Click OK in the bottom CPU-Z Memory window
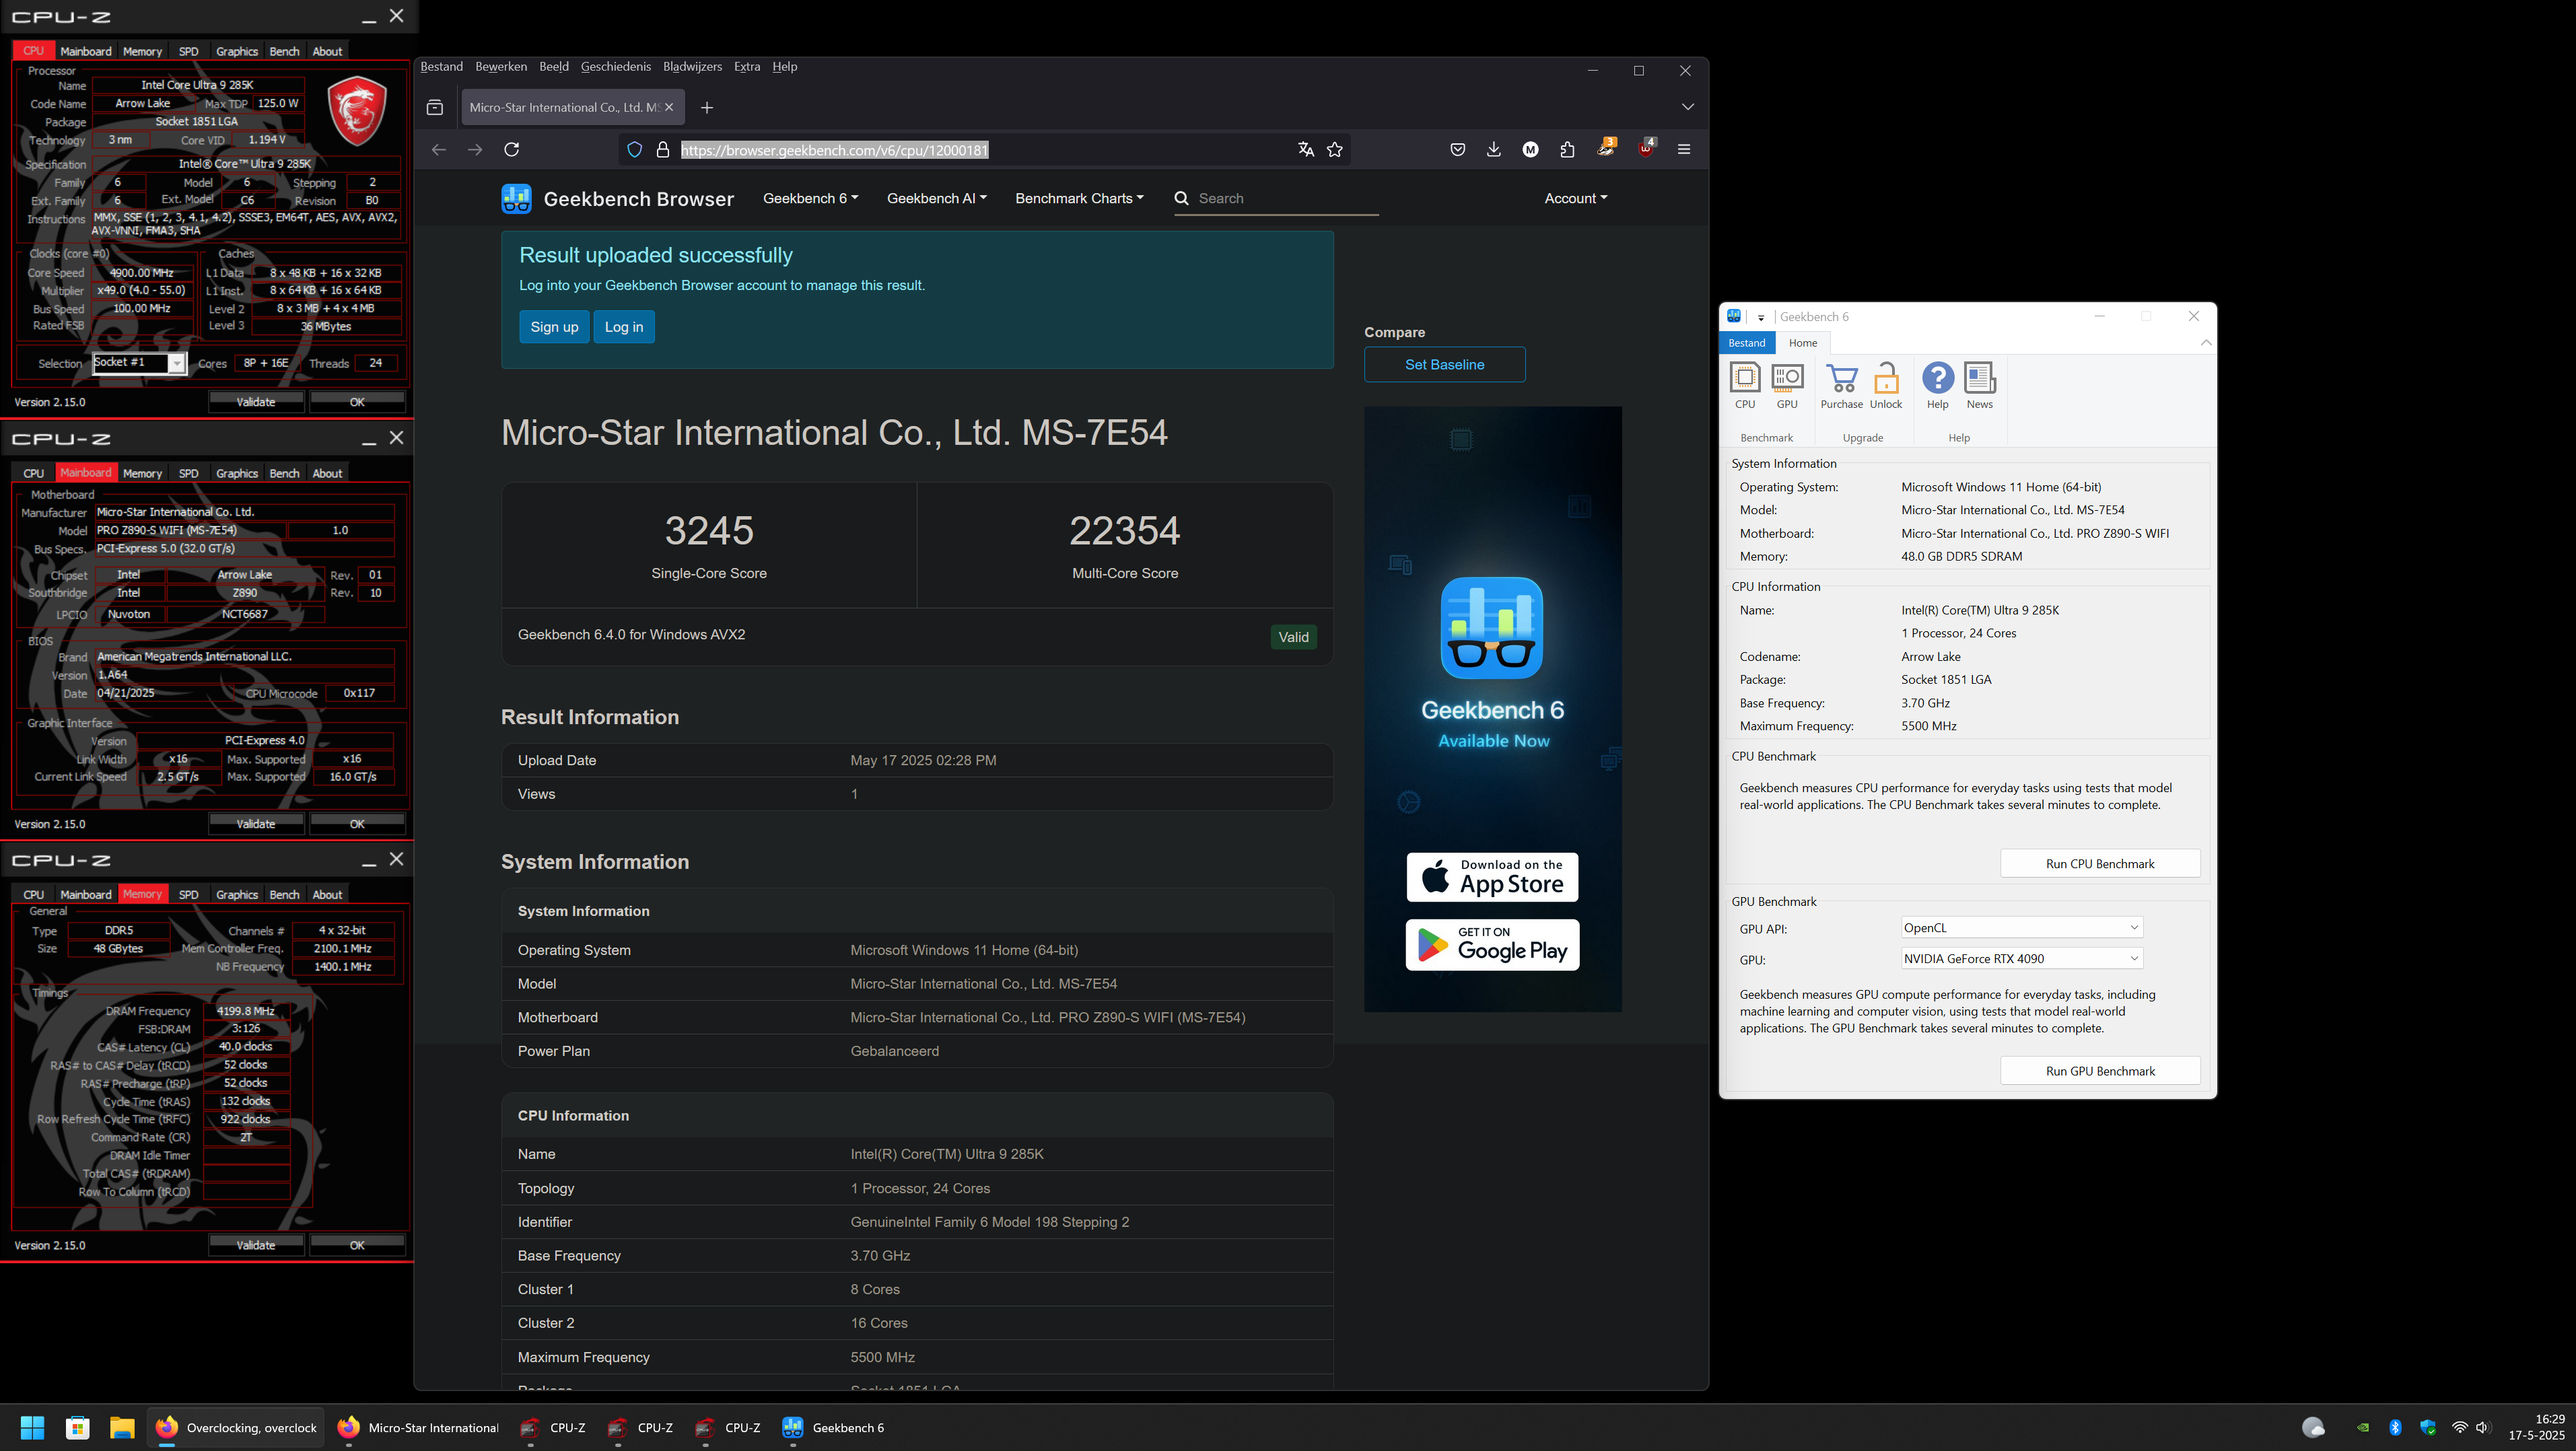This screenshot has height=1451, width=2576. (x=357, y=1245)
